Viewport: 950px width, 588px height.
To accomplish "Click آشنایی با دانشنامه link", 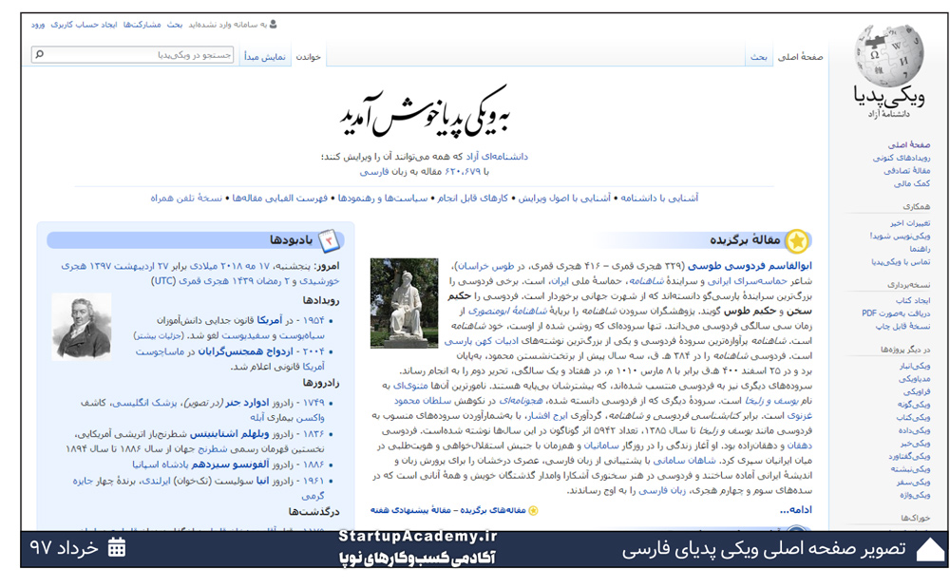I will point(659,198).
